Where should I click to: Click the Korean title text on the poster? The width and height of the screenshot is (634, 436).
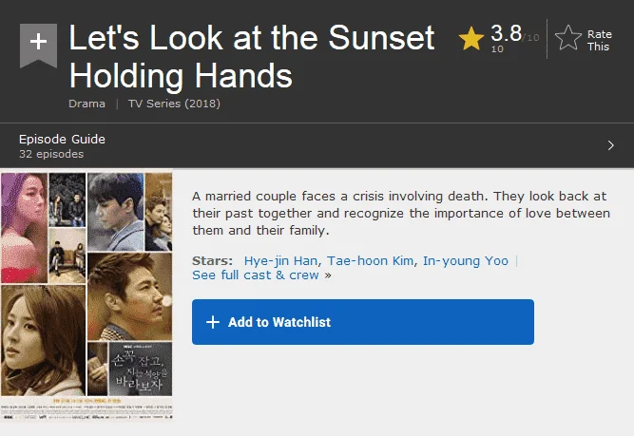140,370
